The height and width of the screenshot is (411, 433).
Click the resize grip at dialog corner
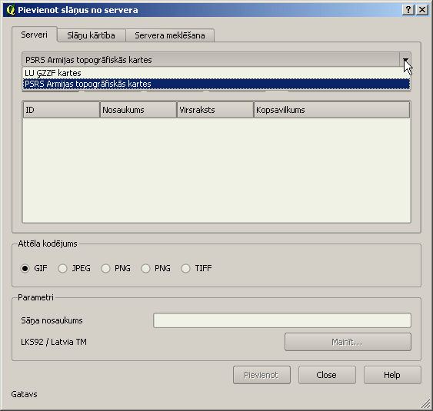tap(425, 403)
